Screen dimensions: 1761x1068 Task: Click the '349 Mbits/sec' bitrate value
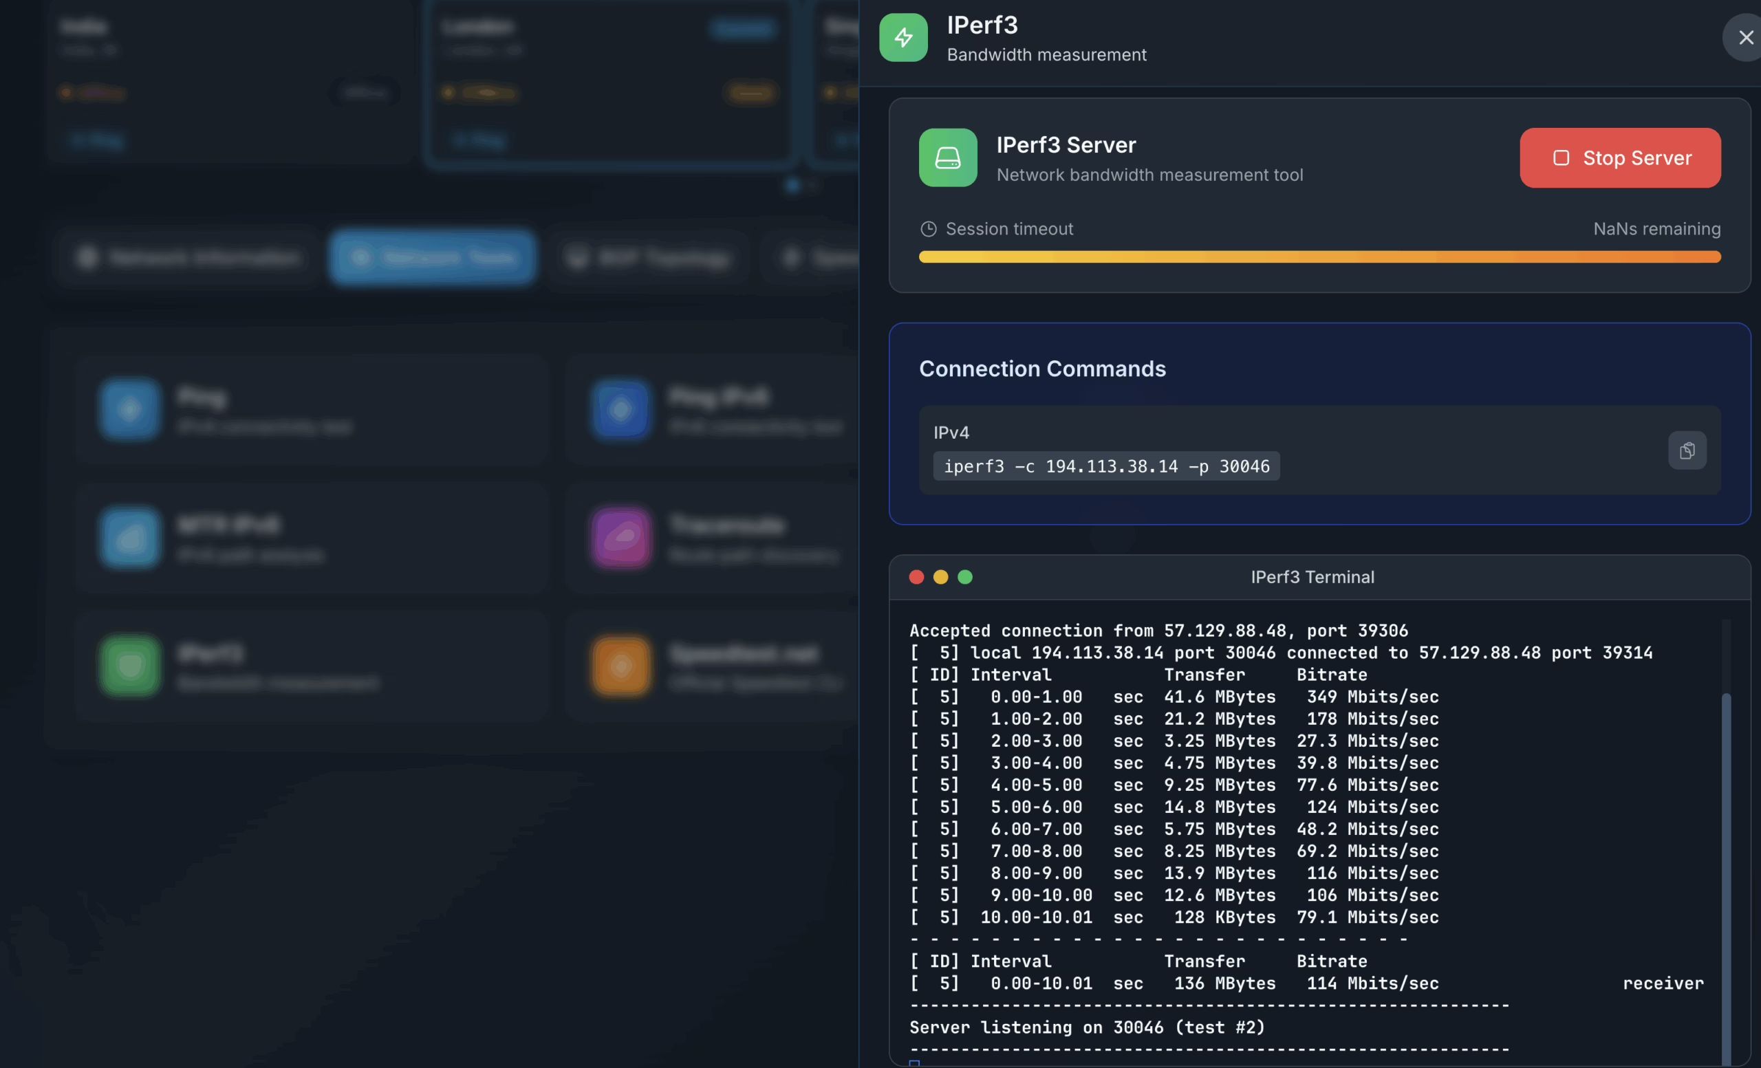coord(1372,696)
